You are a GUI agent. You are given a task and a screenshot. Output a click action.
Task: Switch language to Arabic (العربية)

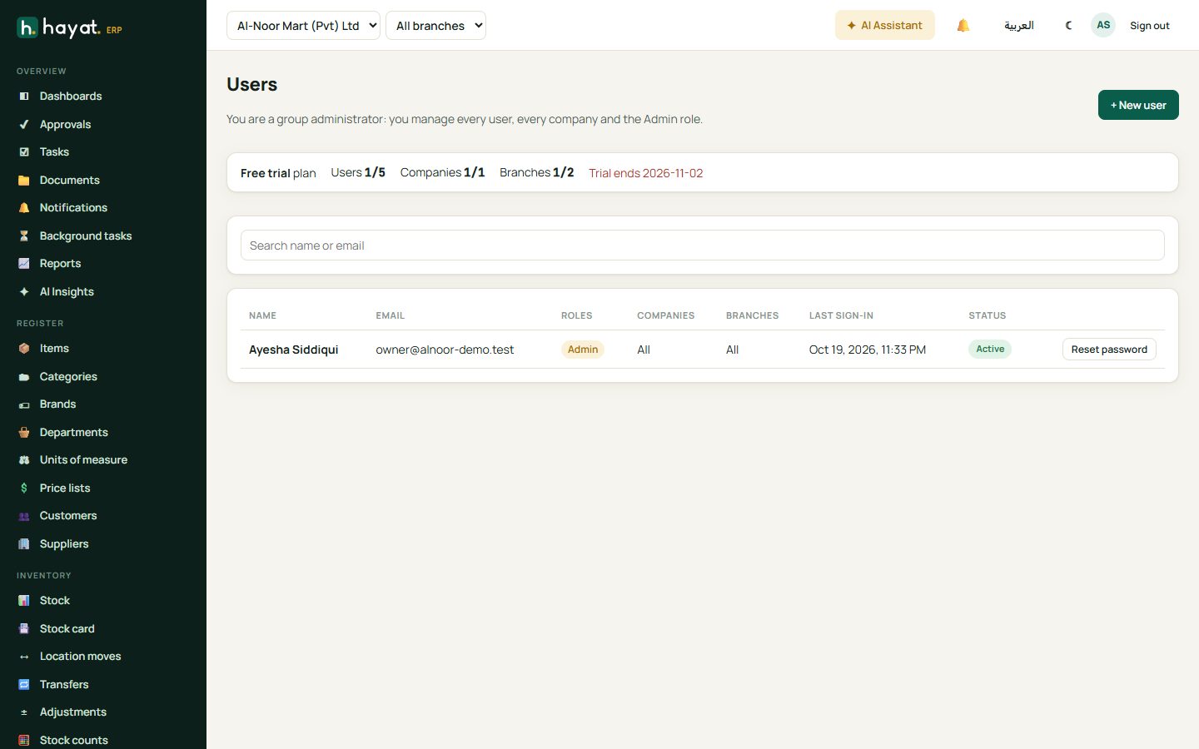pyautogui.click(x=1019, y=26)
